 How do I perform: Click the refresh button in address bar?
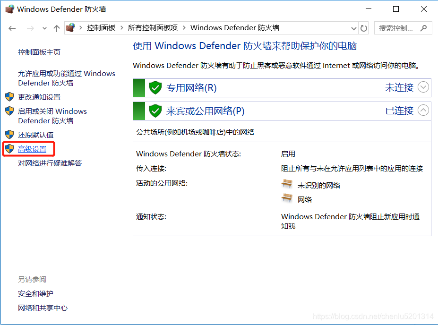(363, 28)
